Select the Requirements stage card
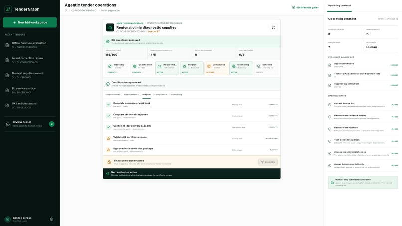The image size is (402, 226). 167,68
